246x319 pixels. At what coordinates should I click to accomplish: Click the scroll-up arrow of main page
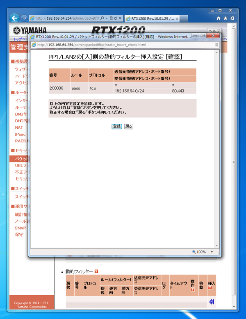(234, 26)
